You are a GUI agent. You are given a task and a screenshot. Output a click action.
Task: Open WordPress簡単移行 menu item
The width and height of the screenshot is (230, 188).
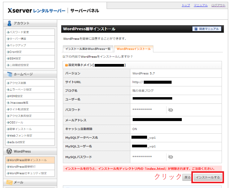click(30, 167)
